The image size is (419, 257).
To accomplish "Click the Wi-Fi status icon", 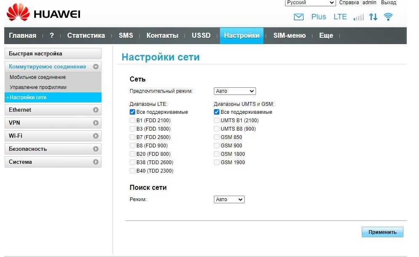I will tap(388, 17).
